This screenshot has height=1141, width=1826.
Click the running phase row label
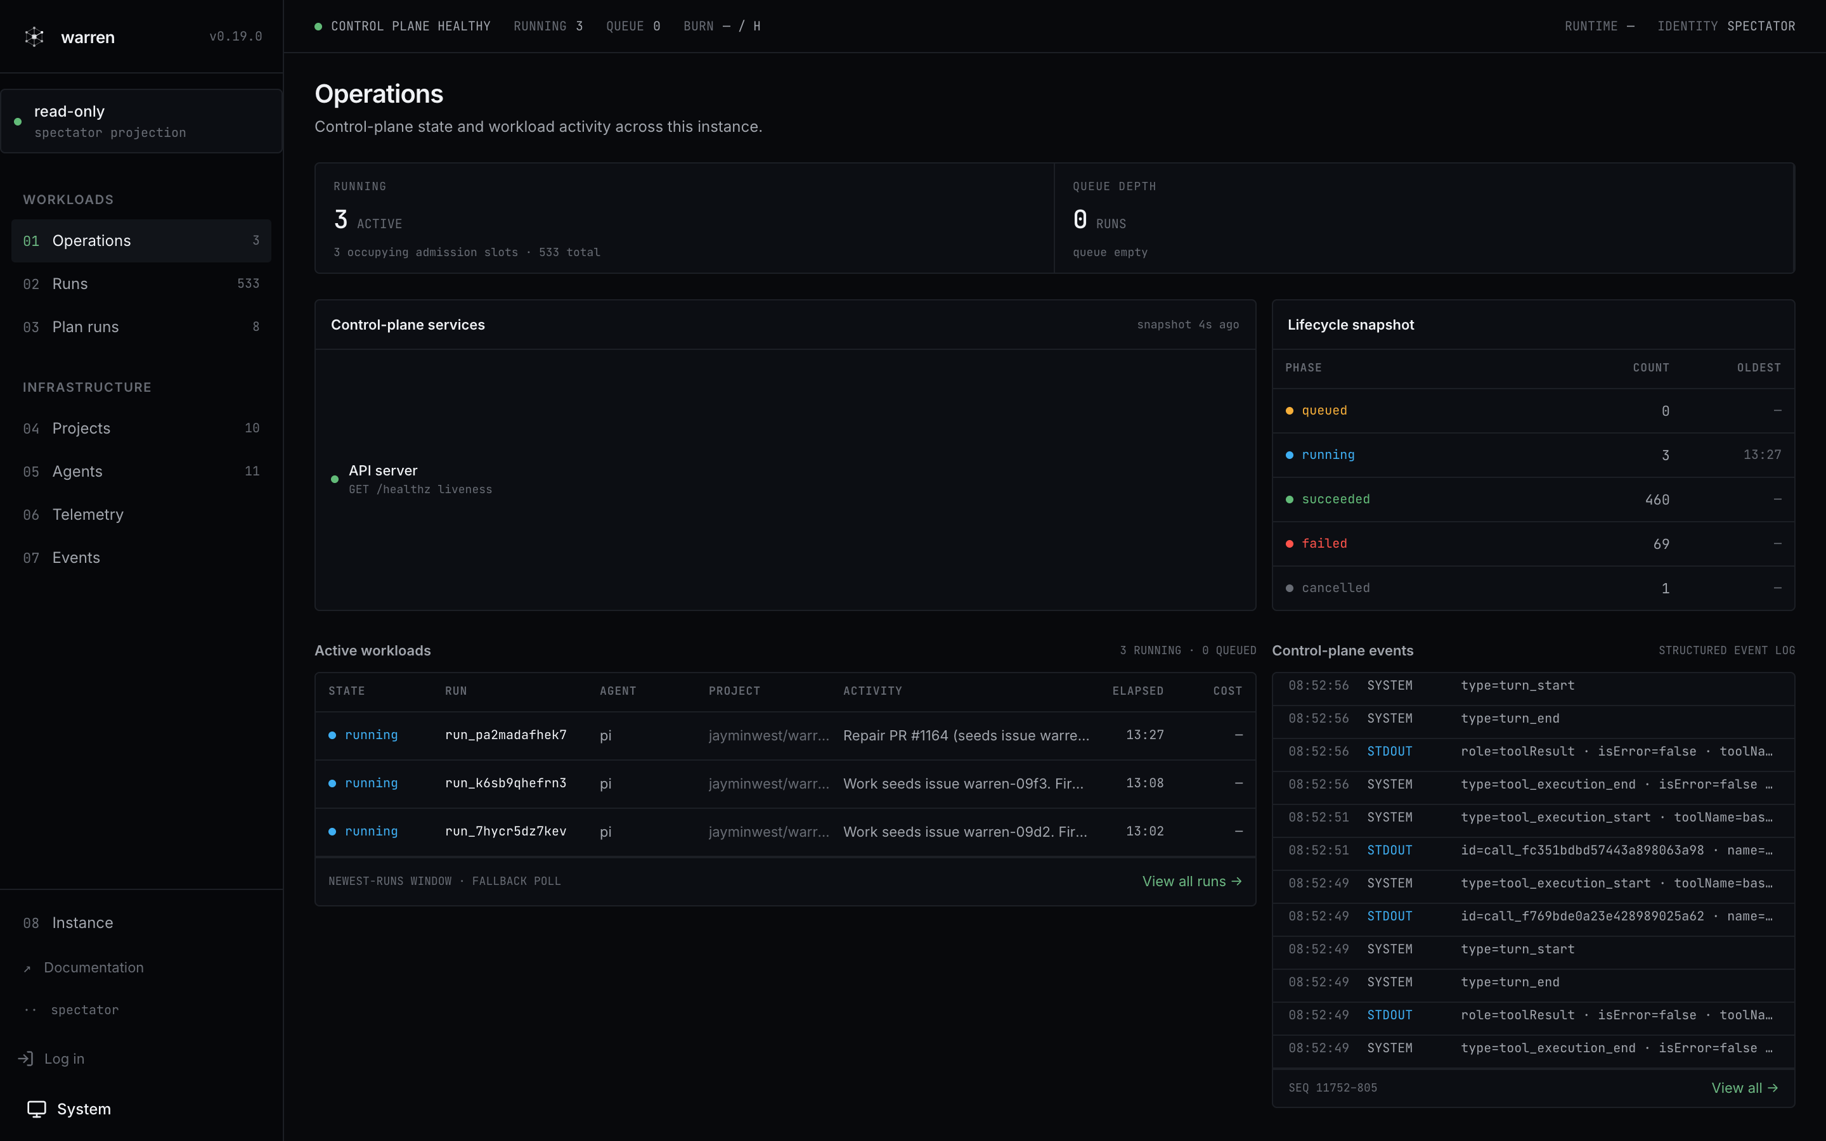tap(1327, 455)
